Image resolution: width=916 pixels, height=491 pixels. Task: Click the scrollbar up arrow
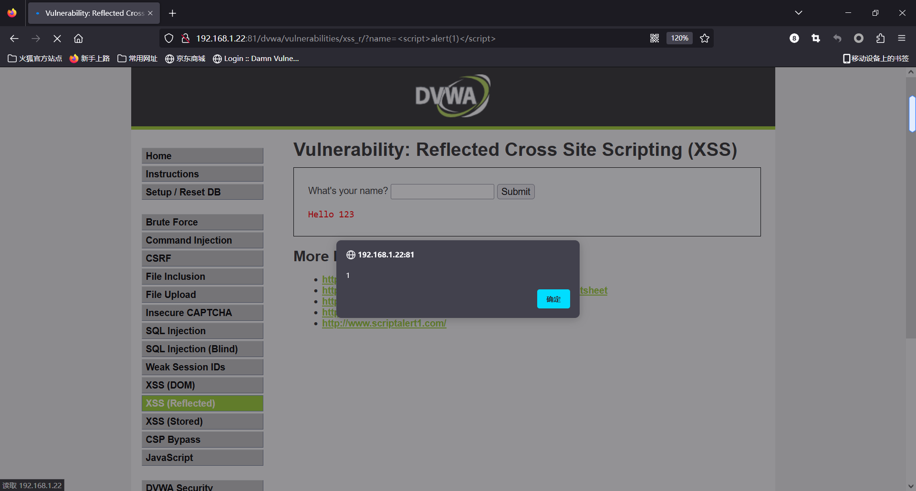tap(911, 72)
